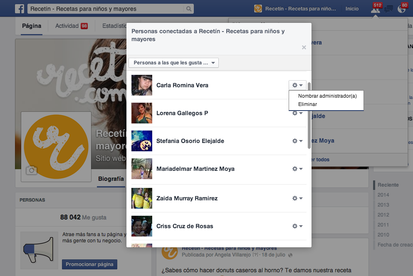Image resolution: width=413 pixels, height=276 pixels.
Task: Click post date '18 de julio'
Action: [273, 255]
